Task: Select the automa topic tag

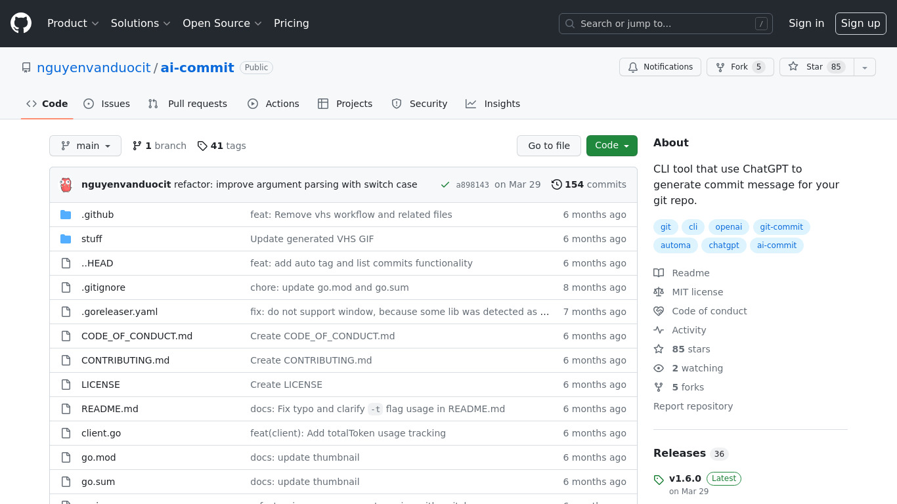Action: pos(676,245)
